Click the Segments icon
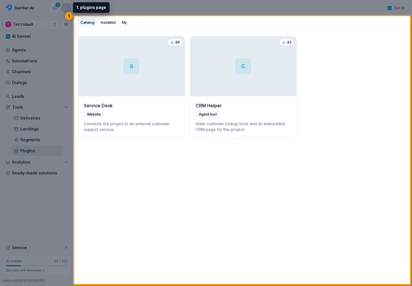 click(16, 140)
